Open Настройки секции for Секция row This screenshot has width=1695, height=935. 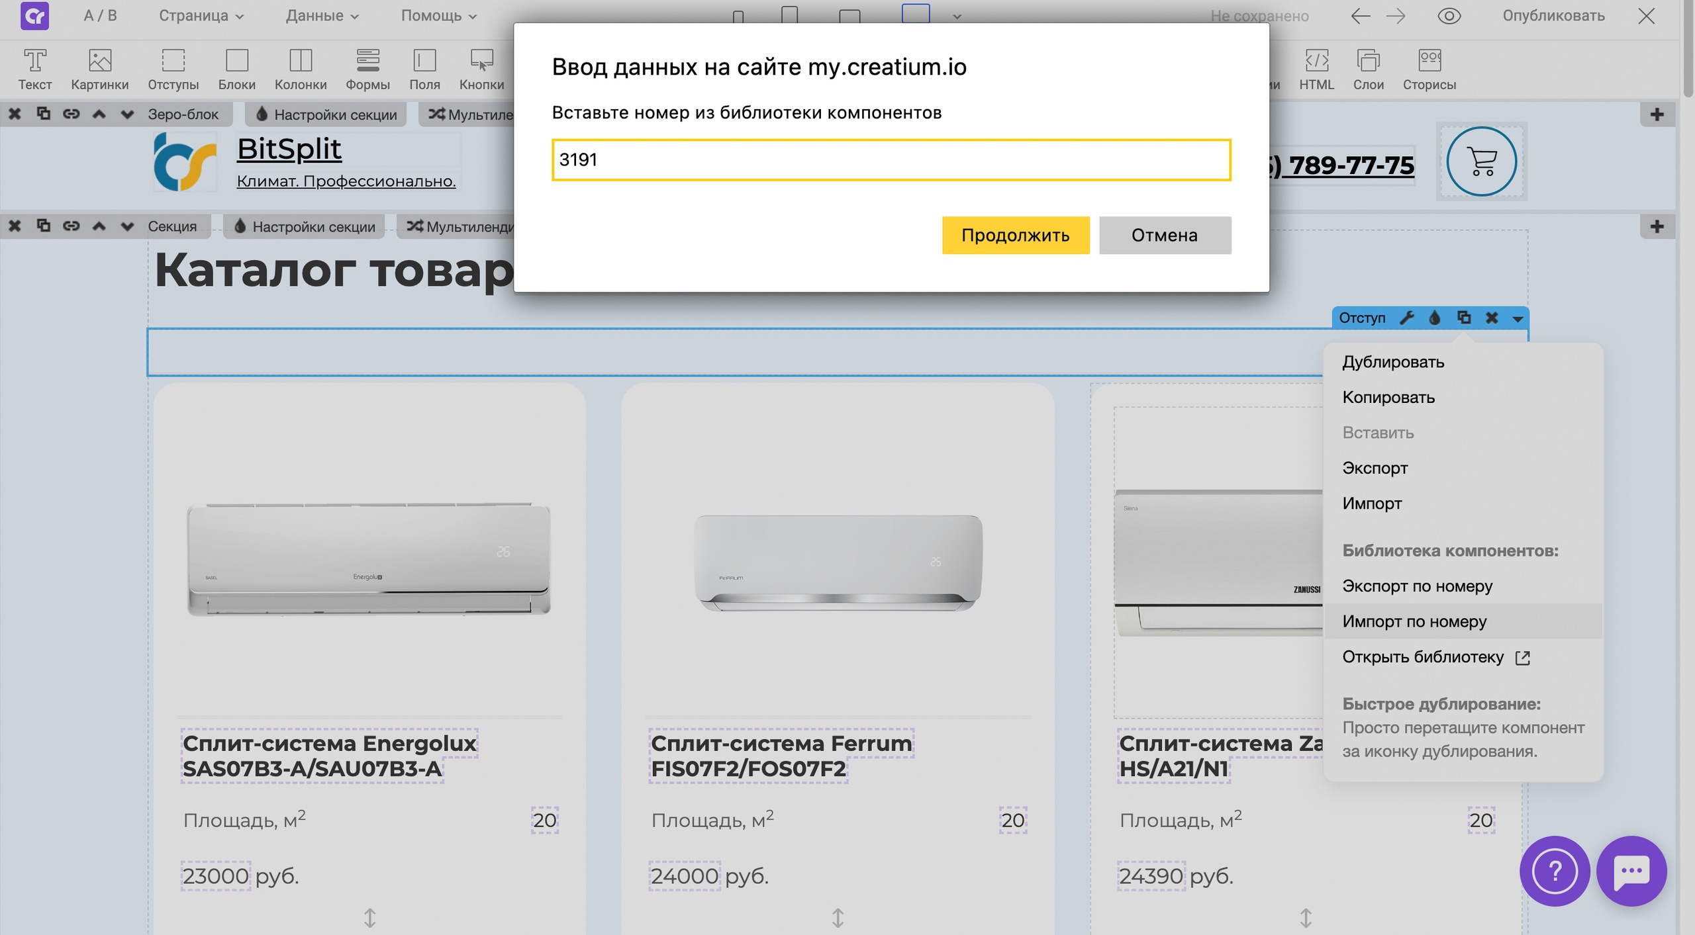(305, 227)
